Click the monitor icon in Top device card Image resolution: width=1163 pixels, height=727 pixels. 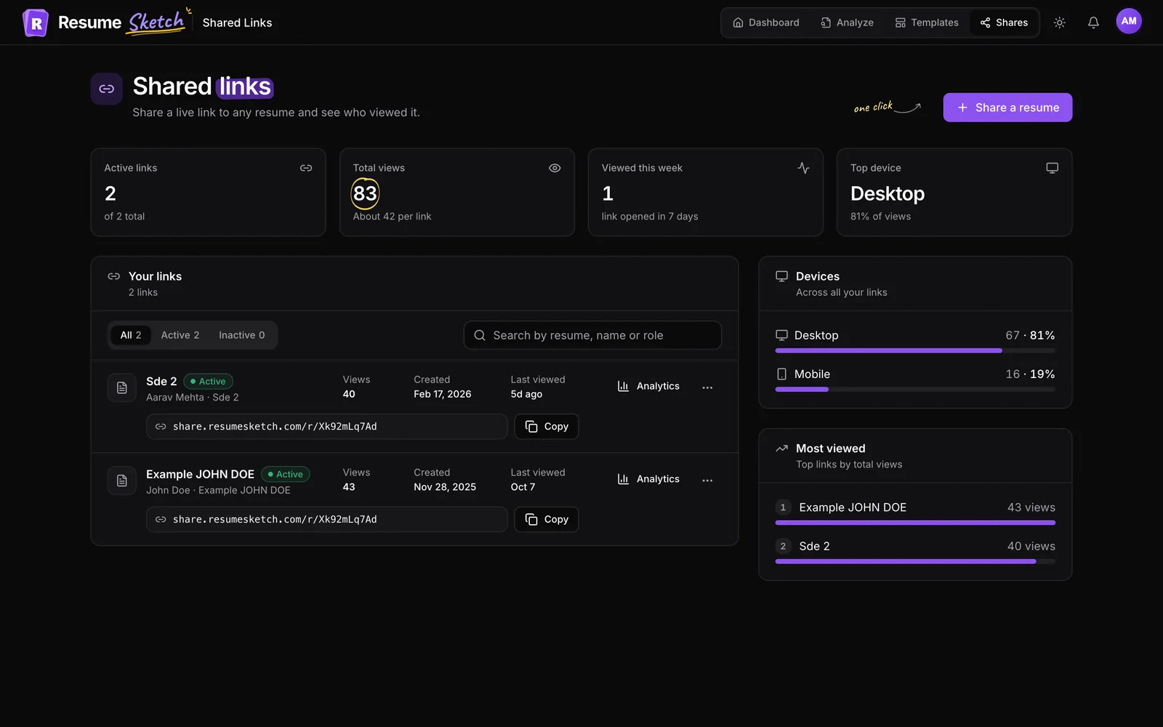(1052, 168)
